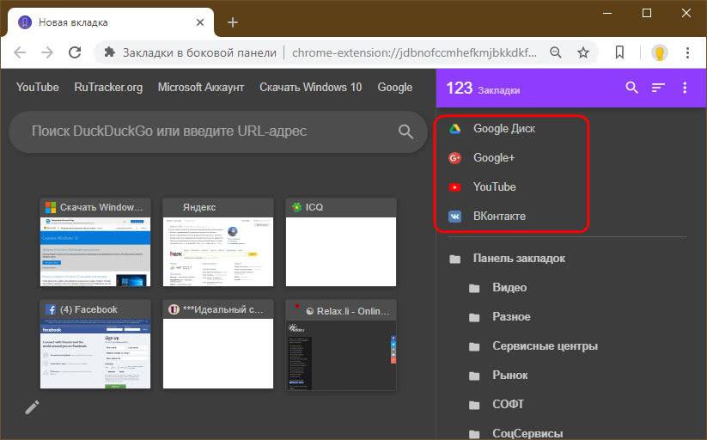Reload the page
This screenshot has height=440, width=707.
[75, 52]
